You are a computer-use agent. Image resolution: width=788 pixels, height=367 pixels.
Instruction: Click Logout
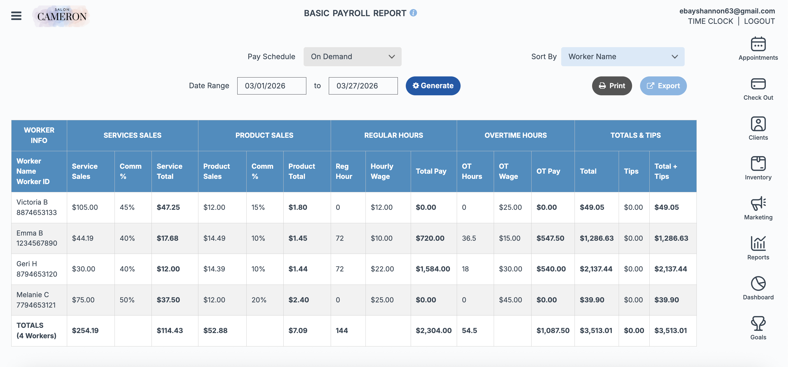tap(759, 21)
